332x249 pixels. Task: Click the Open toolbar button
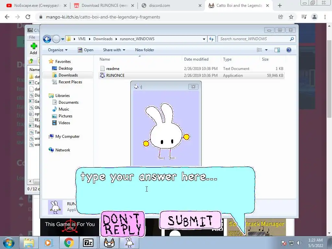point(86,50)
